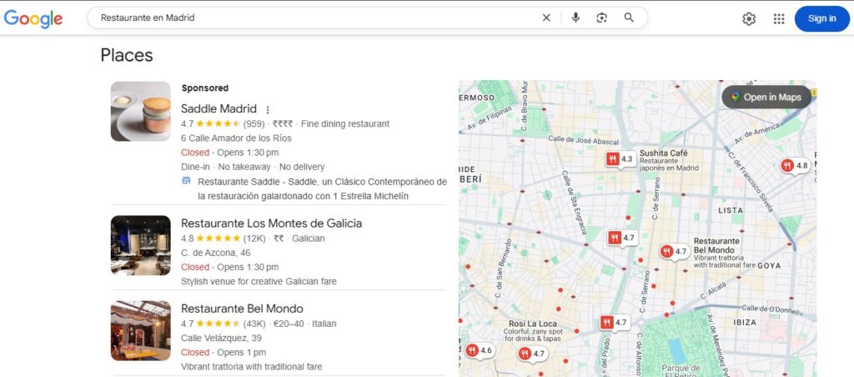
Task: Click the Saddle Madrid dish thumbnail
Action: 140,111
